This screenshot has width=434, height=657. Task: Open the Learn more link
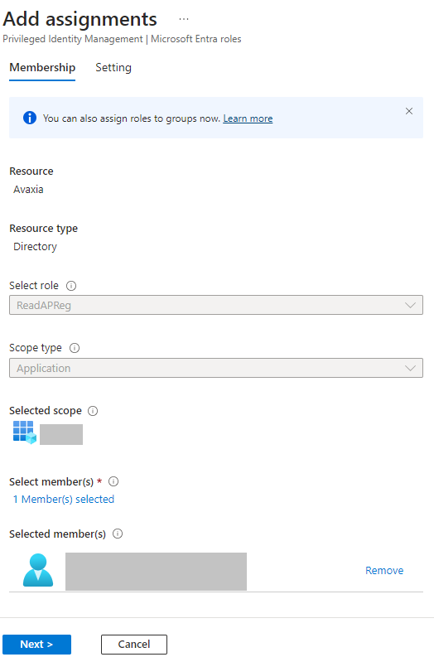click(x=248, y=118)
